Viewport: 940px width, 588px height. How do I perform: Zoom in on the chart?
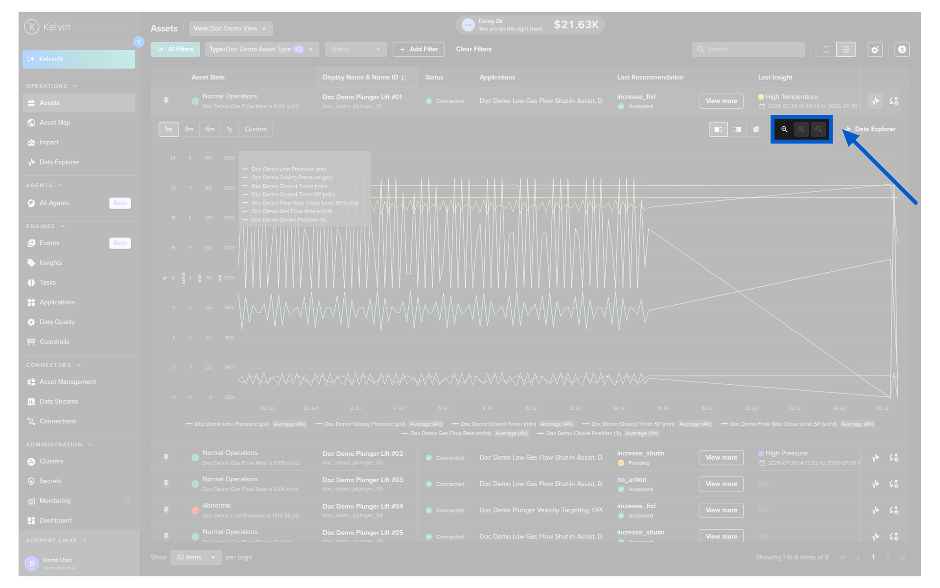(784, 129)
